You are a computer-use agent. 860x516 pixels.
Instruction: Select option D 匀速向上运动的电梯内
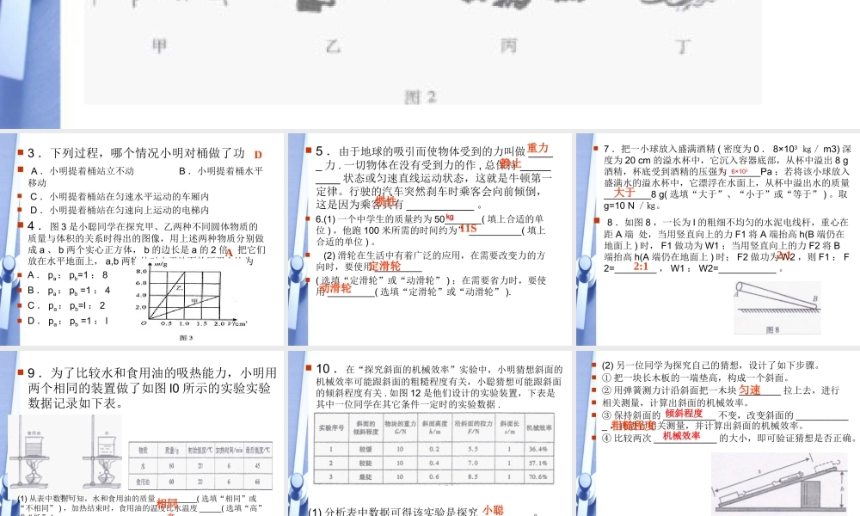click(x=119, y=210)
